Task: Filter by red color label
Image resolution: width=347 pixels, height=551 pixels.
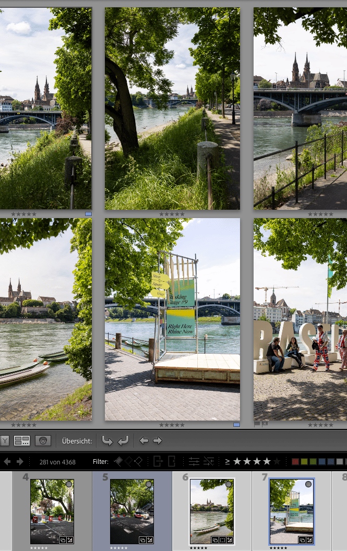Action: pos(295,461)
